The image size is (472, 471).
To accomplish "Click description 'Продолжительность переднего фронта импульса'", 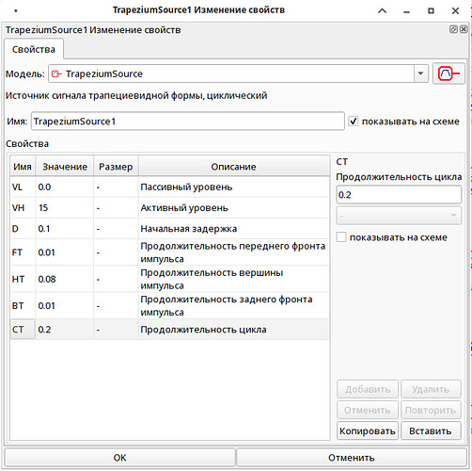I will click(233, 252).
